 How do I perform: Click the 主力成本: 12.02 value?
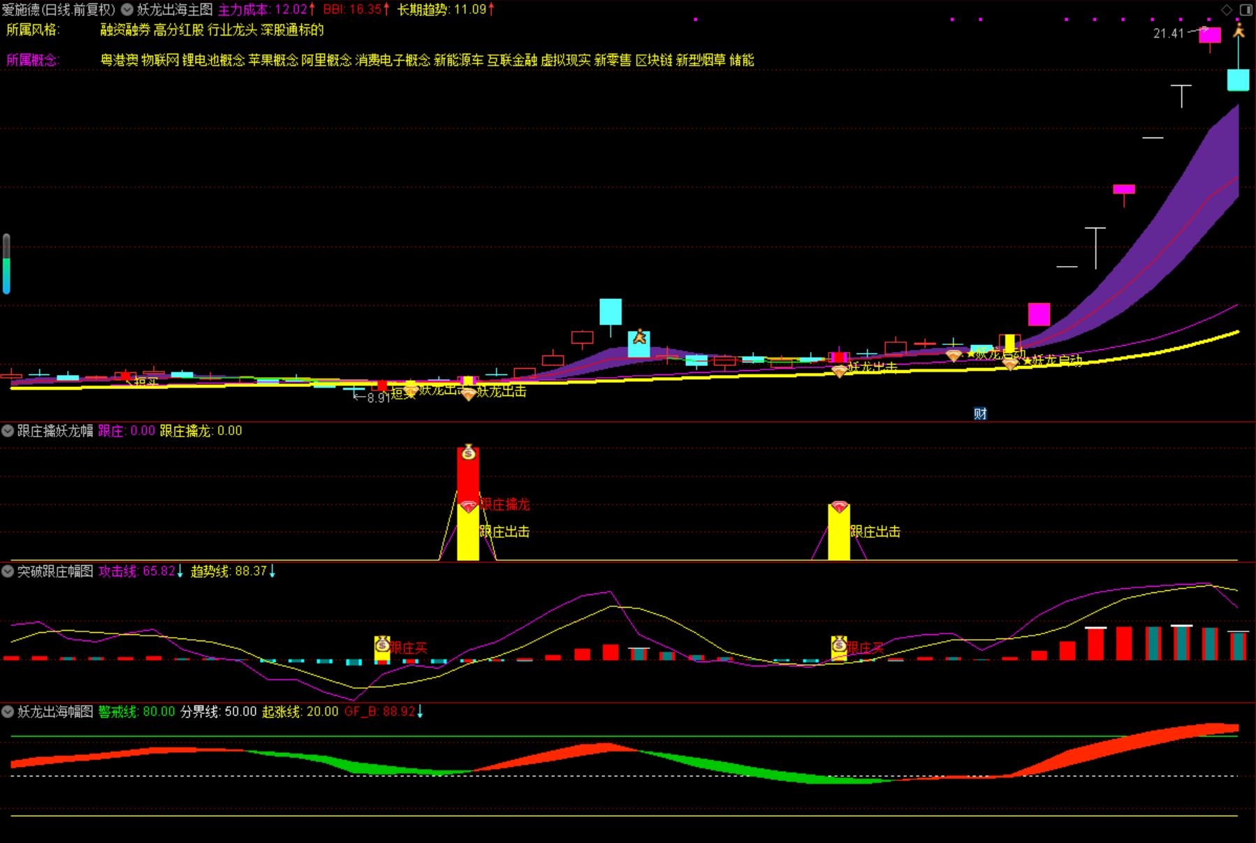266,10
